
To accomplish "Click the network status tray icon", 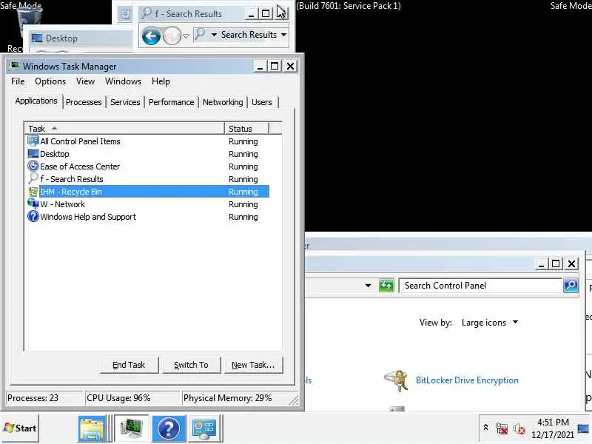I will pyautogui.click(x=502, y=428).
